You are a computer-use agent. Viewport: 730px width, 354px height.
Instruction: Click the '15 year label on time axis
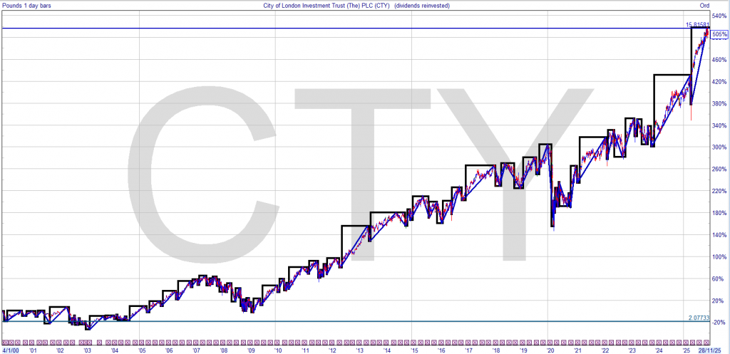pos(413,350)
